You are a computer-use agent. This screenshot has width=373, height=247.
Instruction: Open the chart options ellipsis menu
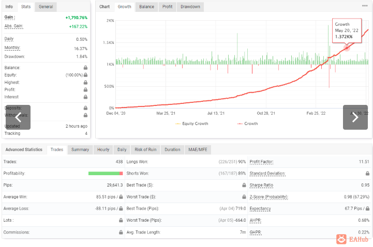coord(365,6)
